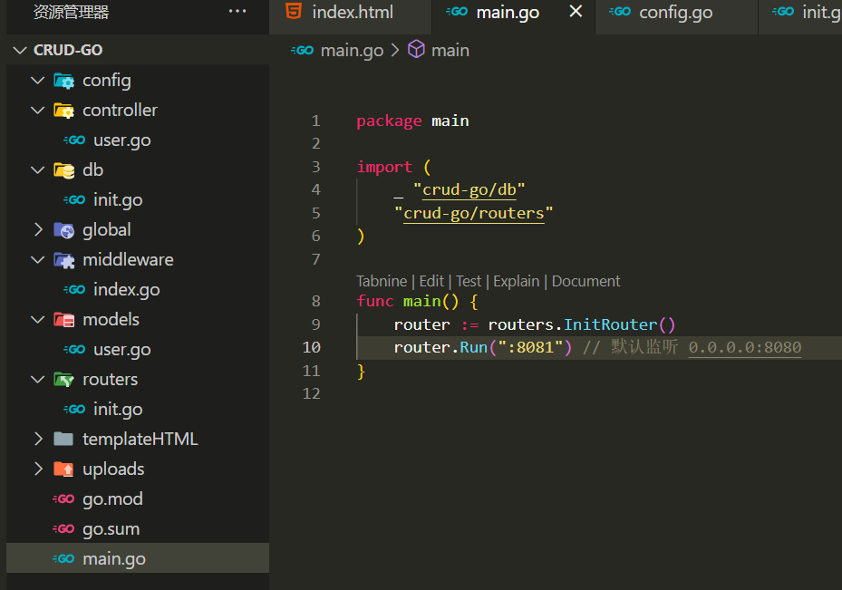842x590 pixels.
Task: Collapse the db folder chevron
Action: click(x=37, y=170)
